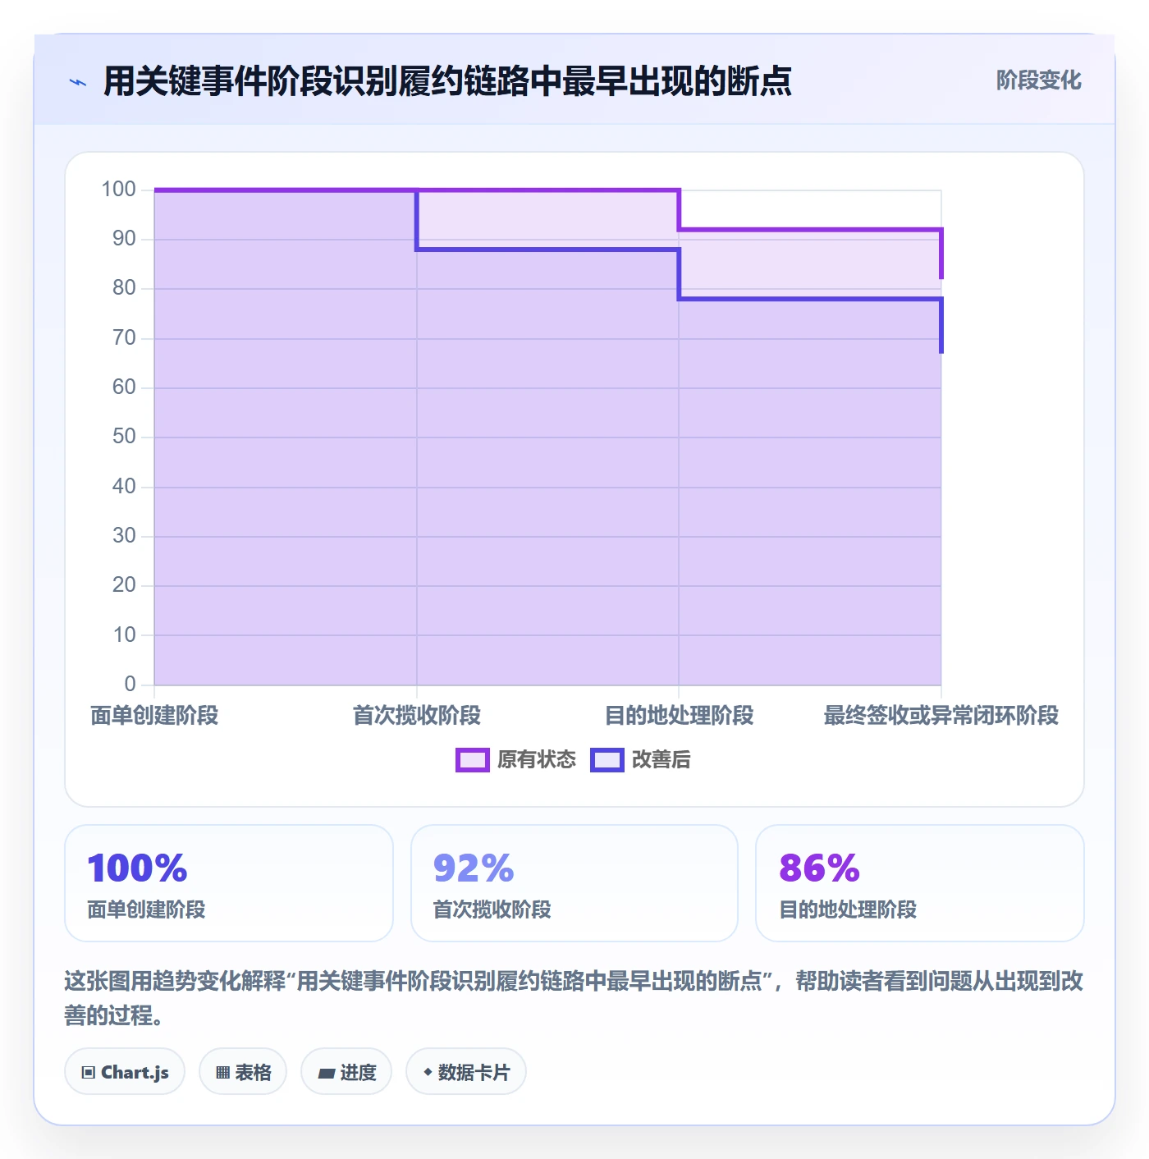1149x1159 pixels.
Task: Click the 改善后 legend label
Action: pos(661,760)
